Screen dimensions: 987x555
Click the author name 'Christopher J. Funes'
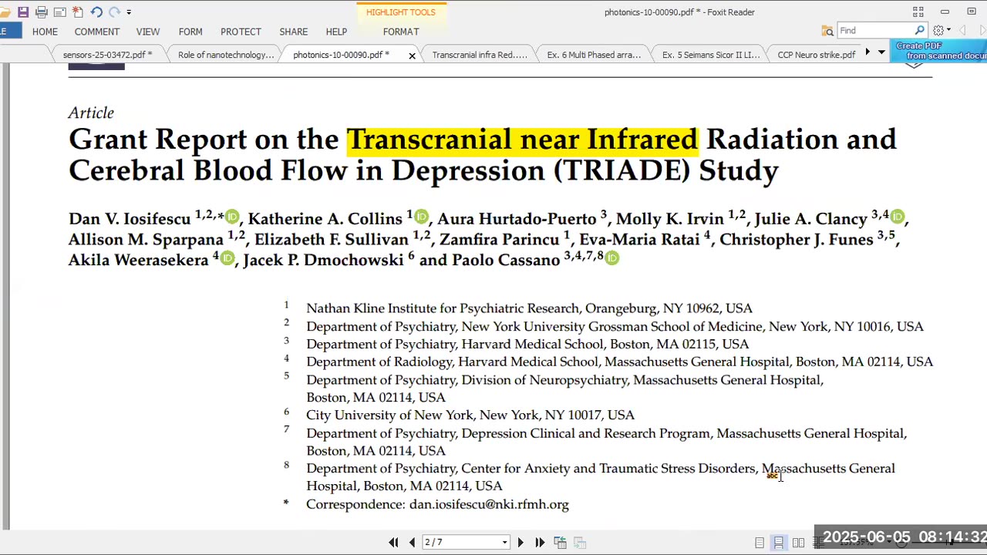(797, 240)
